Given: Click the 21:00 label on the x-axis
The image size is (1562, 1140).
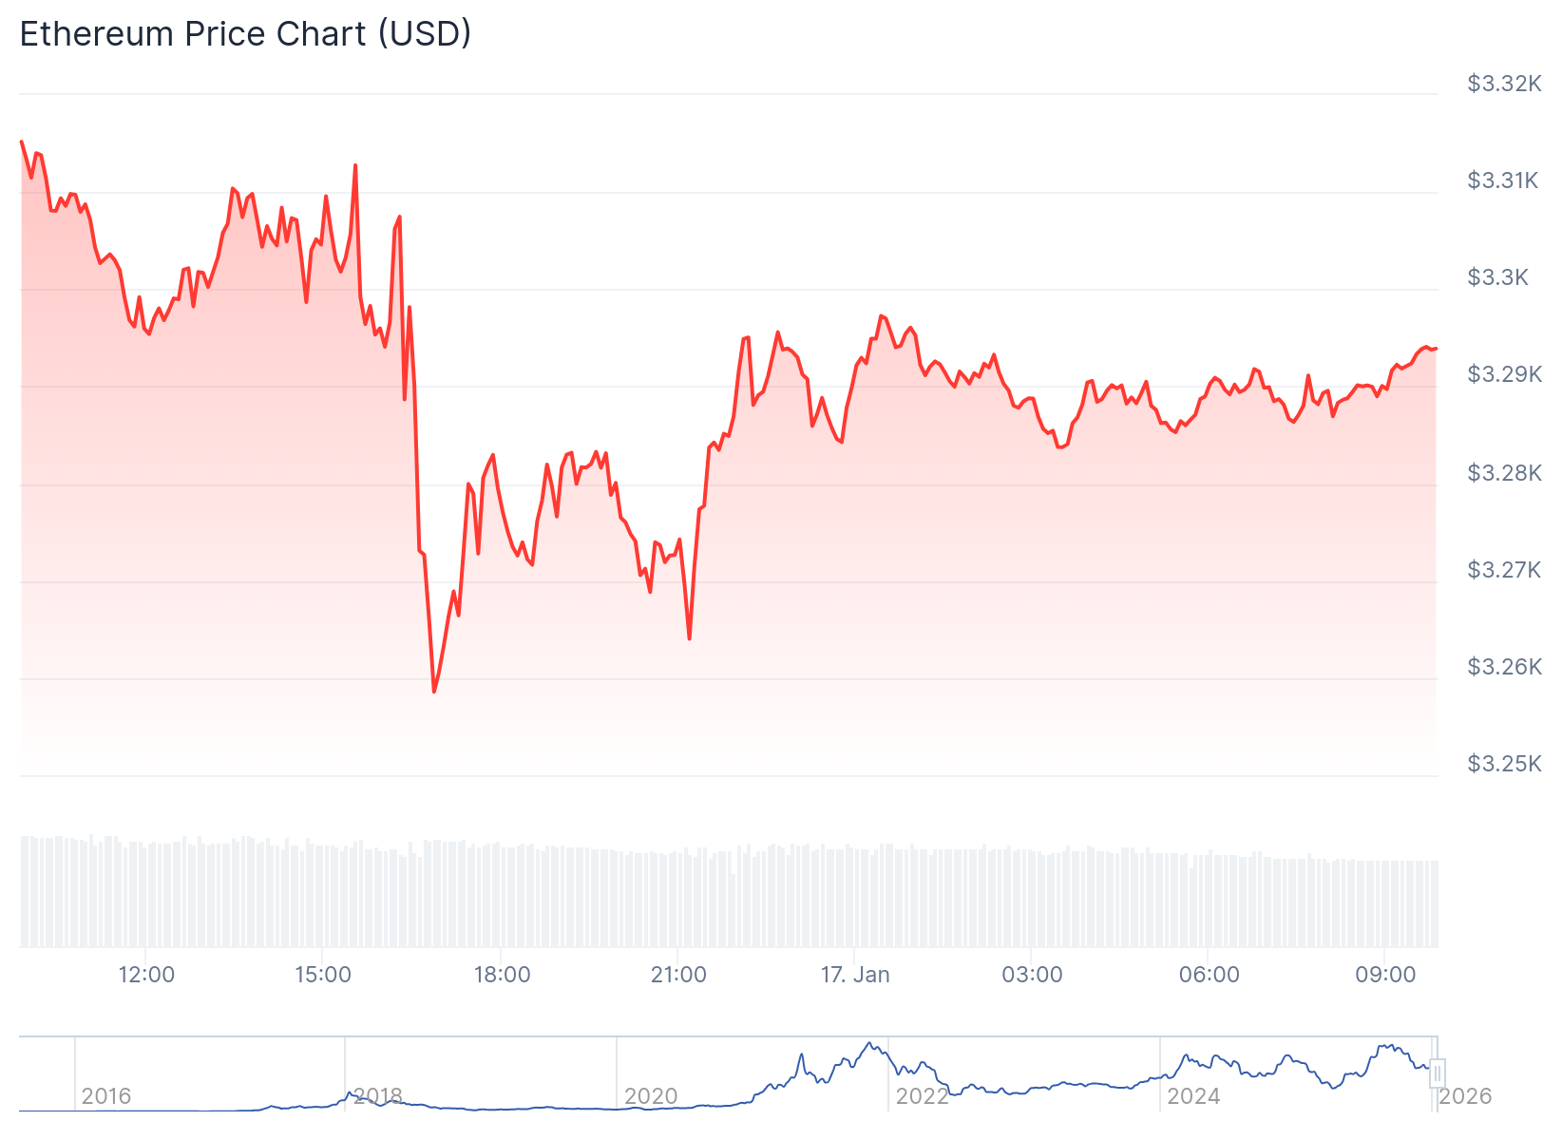Looking at the screenshot, I should tap(678, 975).
